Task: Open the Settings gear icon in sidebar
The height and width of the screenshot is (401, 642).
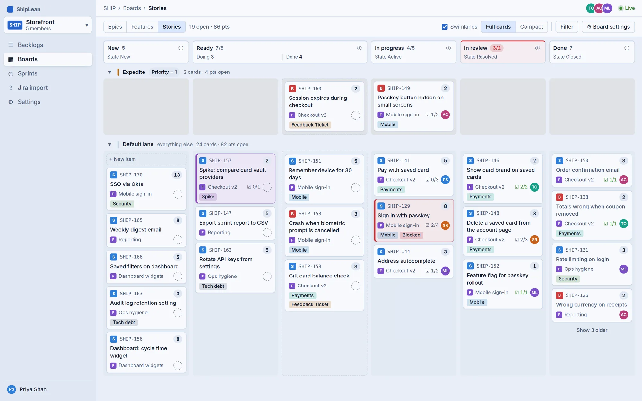Action: (x=11, y=102)
